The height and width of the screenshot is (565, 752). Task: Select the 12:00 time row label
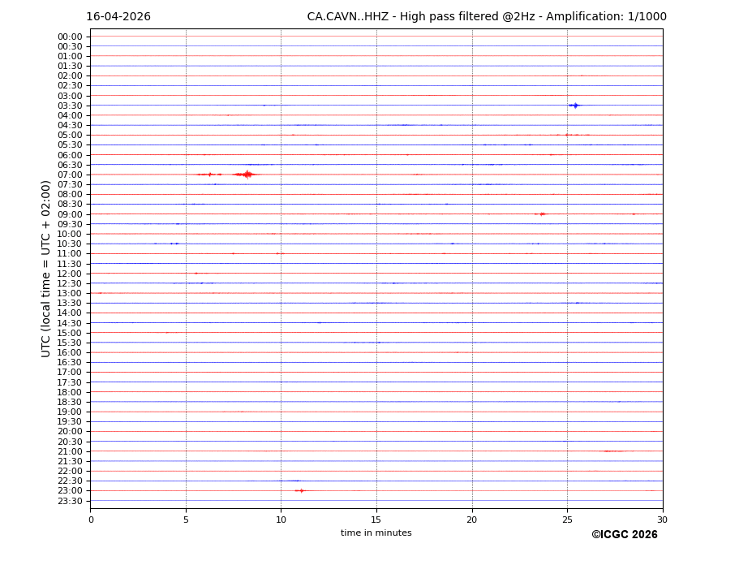pyautogui.click(x=70, y=274)
